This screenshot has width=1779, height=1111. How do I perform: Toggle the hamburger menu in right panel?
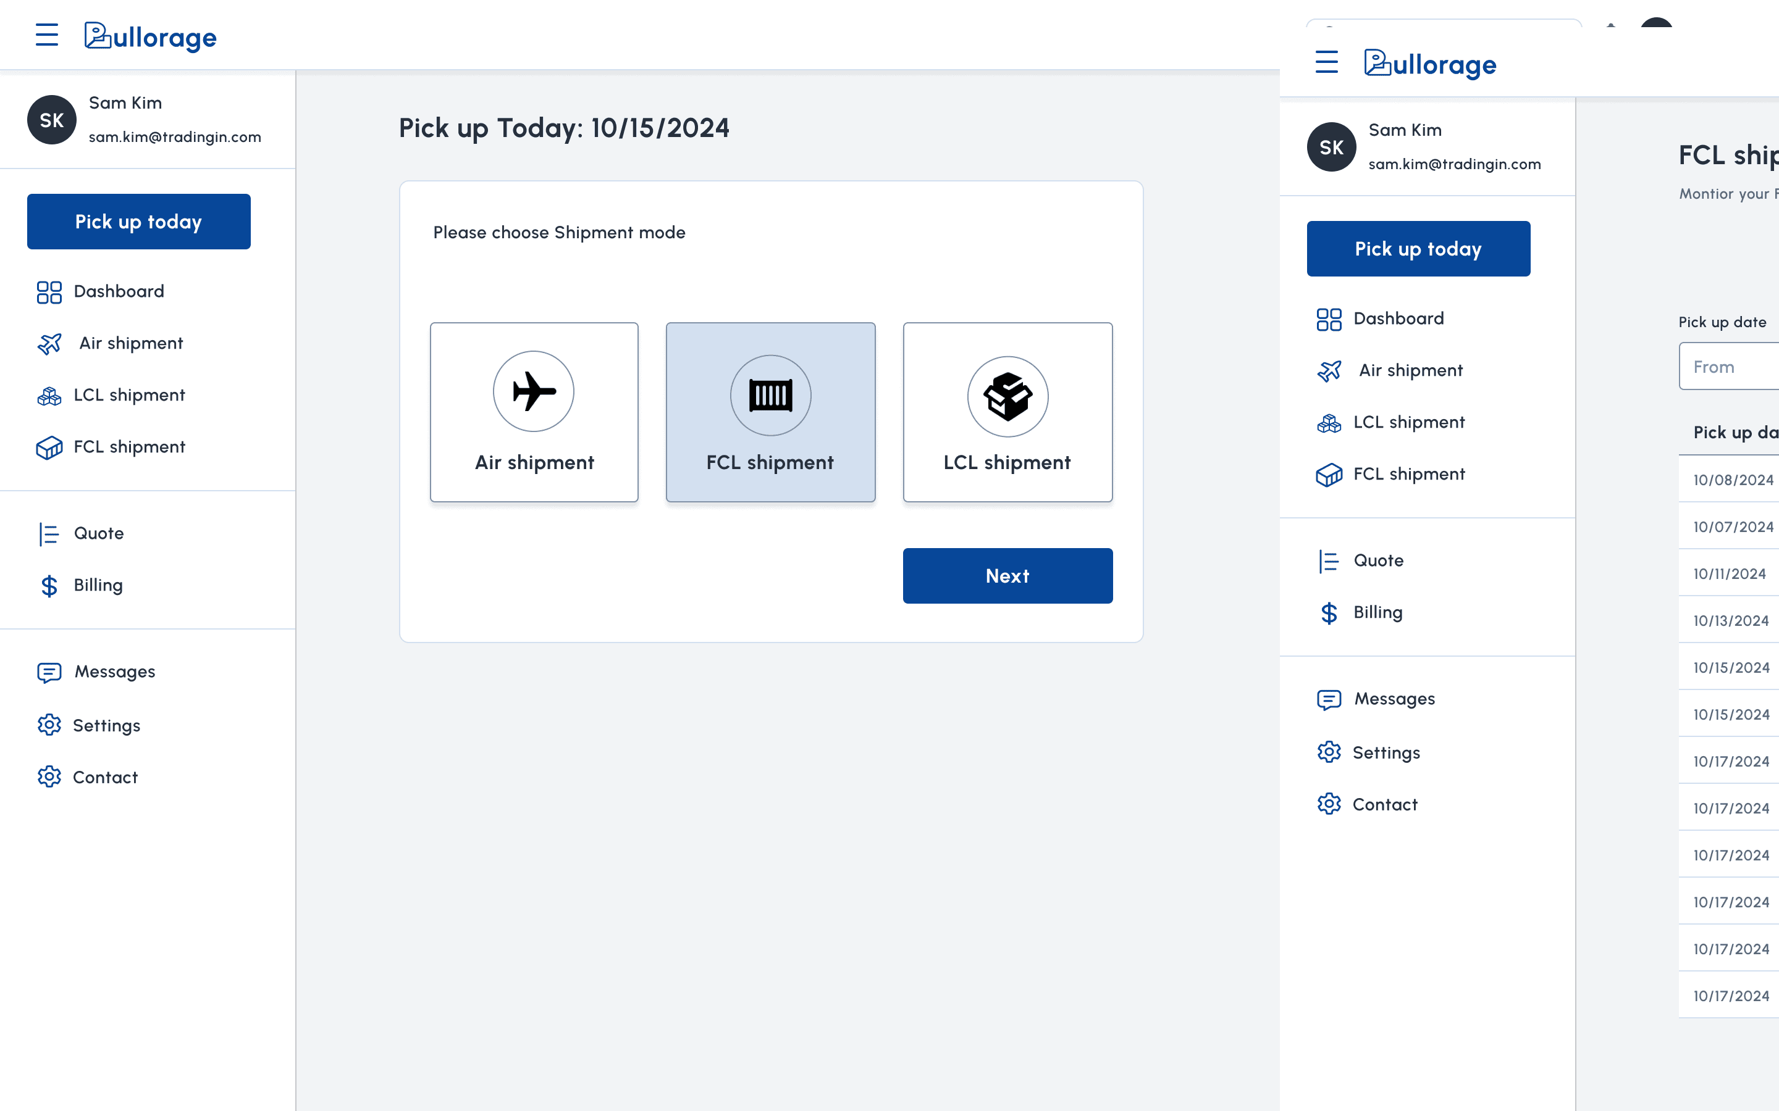[1327, 62]
